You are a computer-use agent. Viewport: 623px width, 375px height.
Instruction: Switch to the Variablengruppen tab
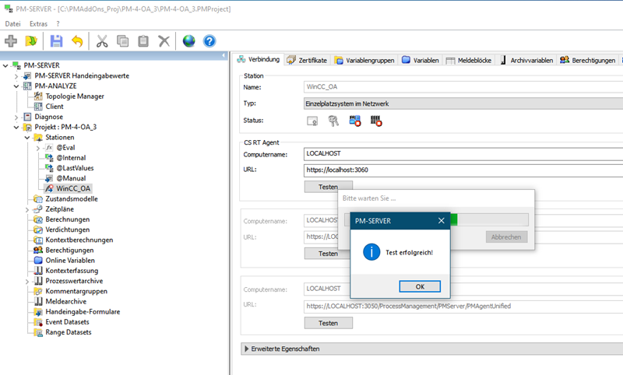point(364,60)
